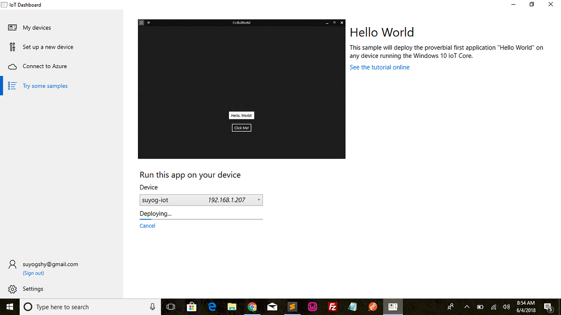The width and height of the screenshot is (561, 315).
Task: Open Sublime Text from the taskbar
Action: point(292,307)
